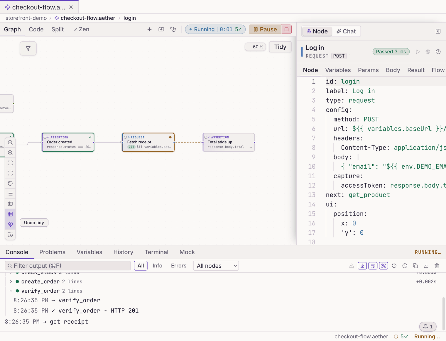This screenshot has width=446, height=341.
Task: Open the Result tab in node panel
Action: click(416, 70)
